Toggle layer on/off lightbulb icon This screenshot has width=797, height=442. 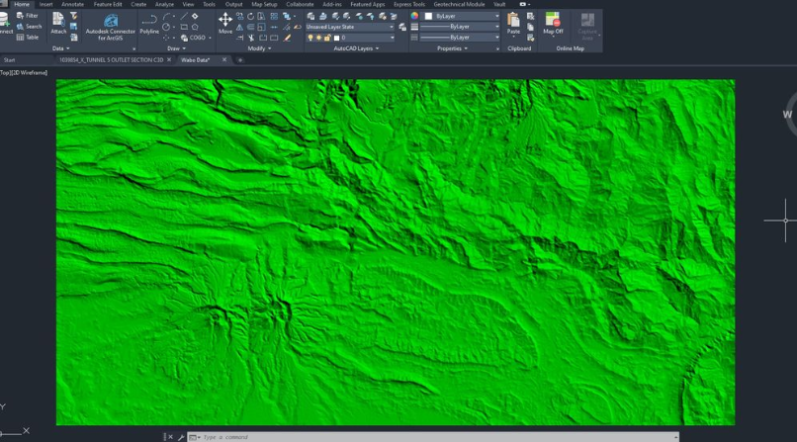click(x=310, y=38)
